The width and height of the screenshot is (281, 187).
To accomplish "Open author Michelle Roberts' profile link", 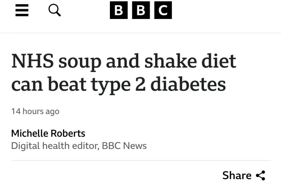I will click(48, 133).
